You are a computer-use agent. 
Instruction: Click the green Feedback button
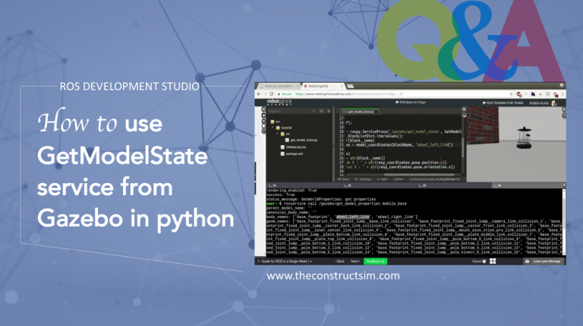pos(375,261)
